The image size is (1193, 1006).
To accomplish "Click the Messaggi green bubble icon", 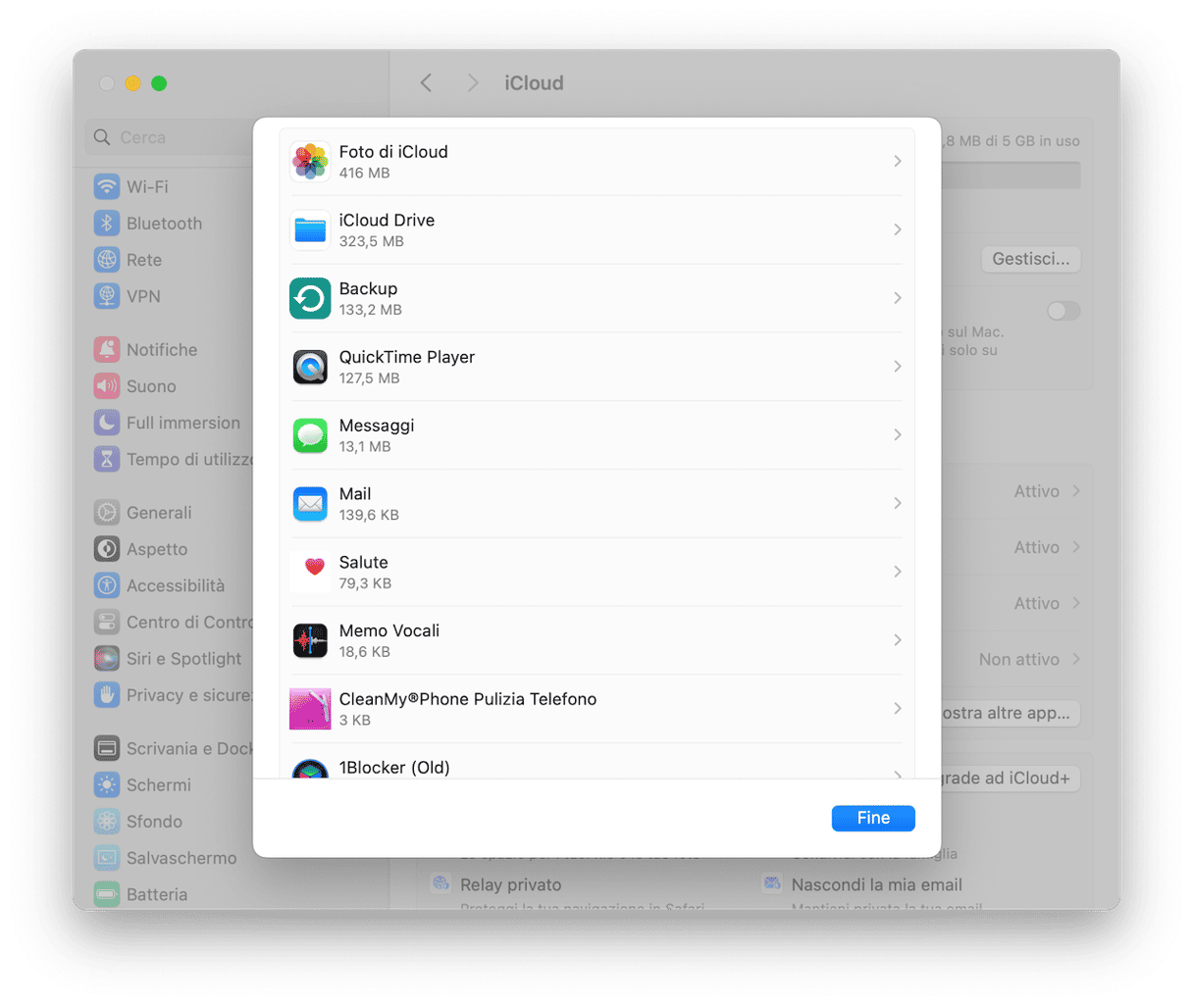I will (x=310, y=435).
